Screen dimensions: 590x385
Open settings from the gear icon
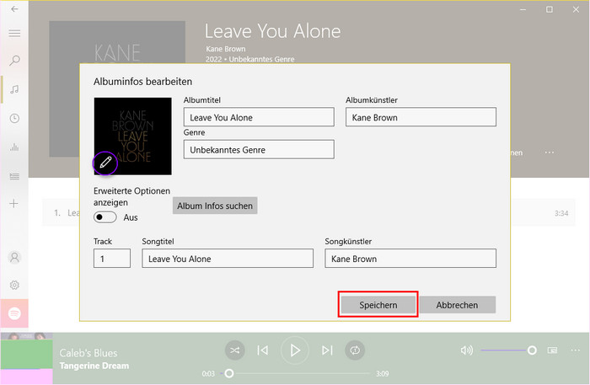pyautogui.click(x=14, y=285)
